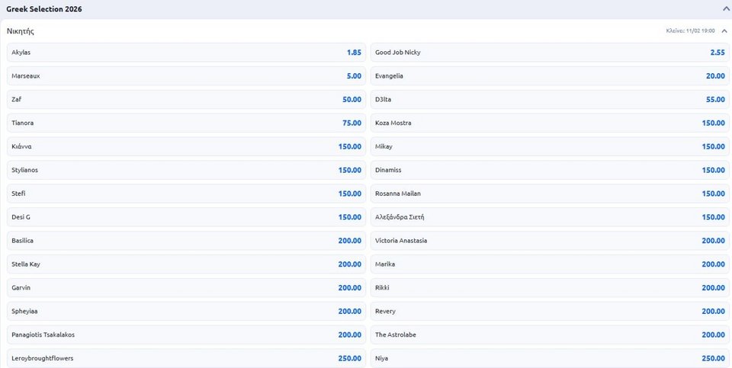
Task: Select Good Job Nicky at 2.55
Action: tap(549, 53)
